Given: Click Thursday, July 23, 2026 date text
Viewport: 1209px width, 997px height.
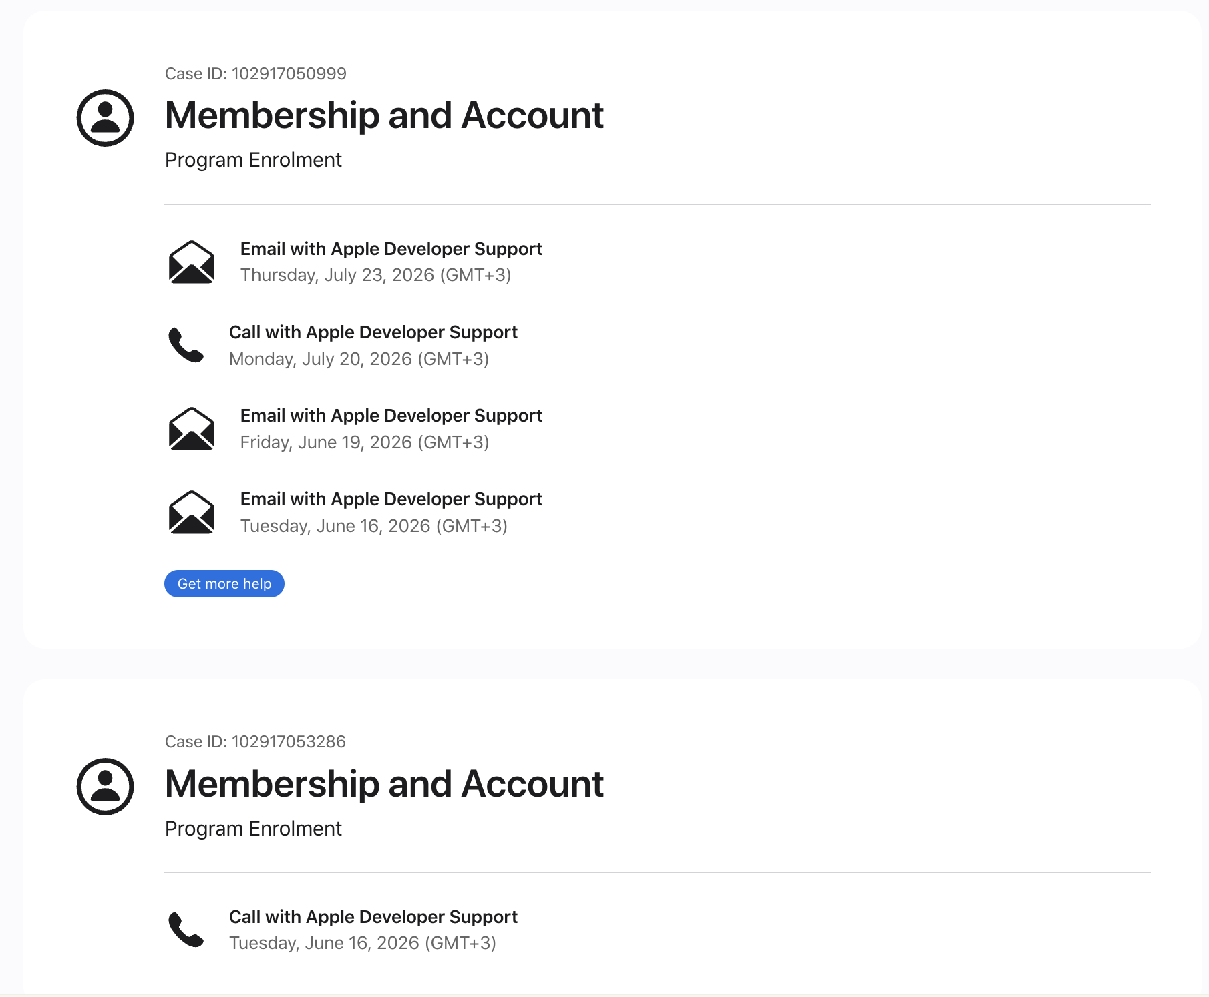Looking at the screenshot, I should pyautogui.click(x=376, y=275).
